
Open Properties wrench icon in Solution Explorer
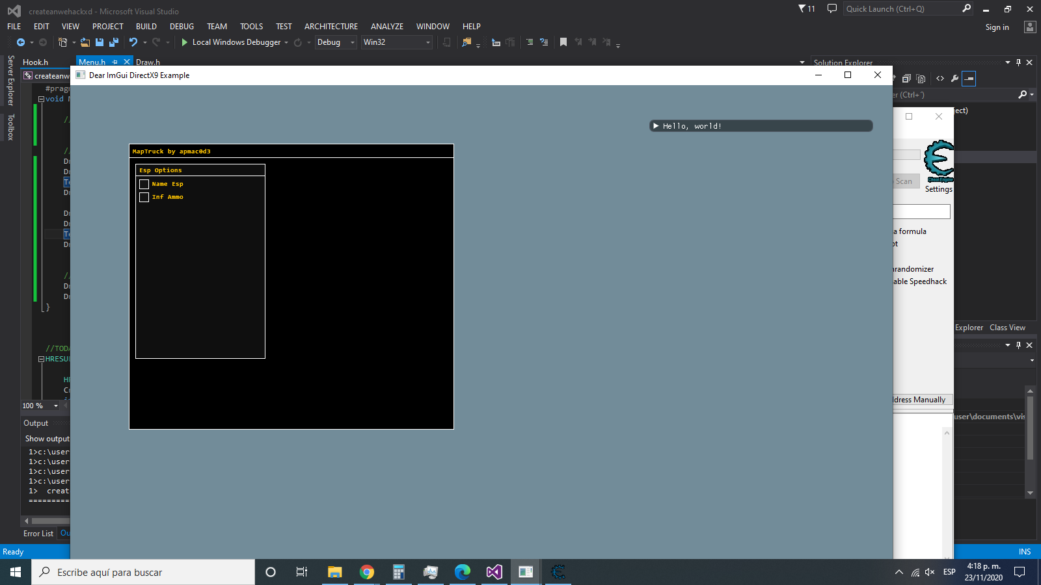click(x=954, y=79)
